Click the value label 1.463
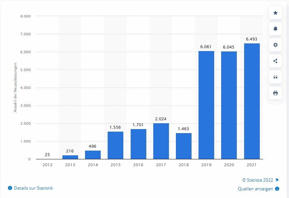 184,129
